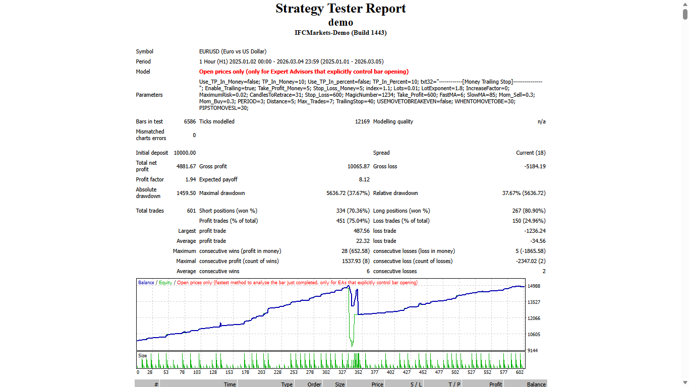
Task: Select the Total net profit value 4881.67
Action: pos(187,166)
